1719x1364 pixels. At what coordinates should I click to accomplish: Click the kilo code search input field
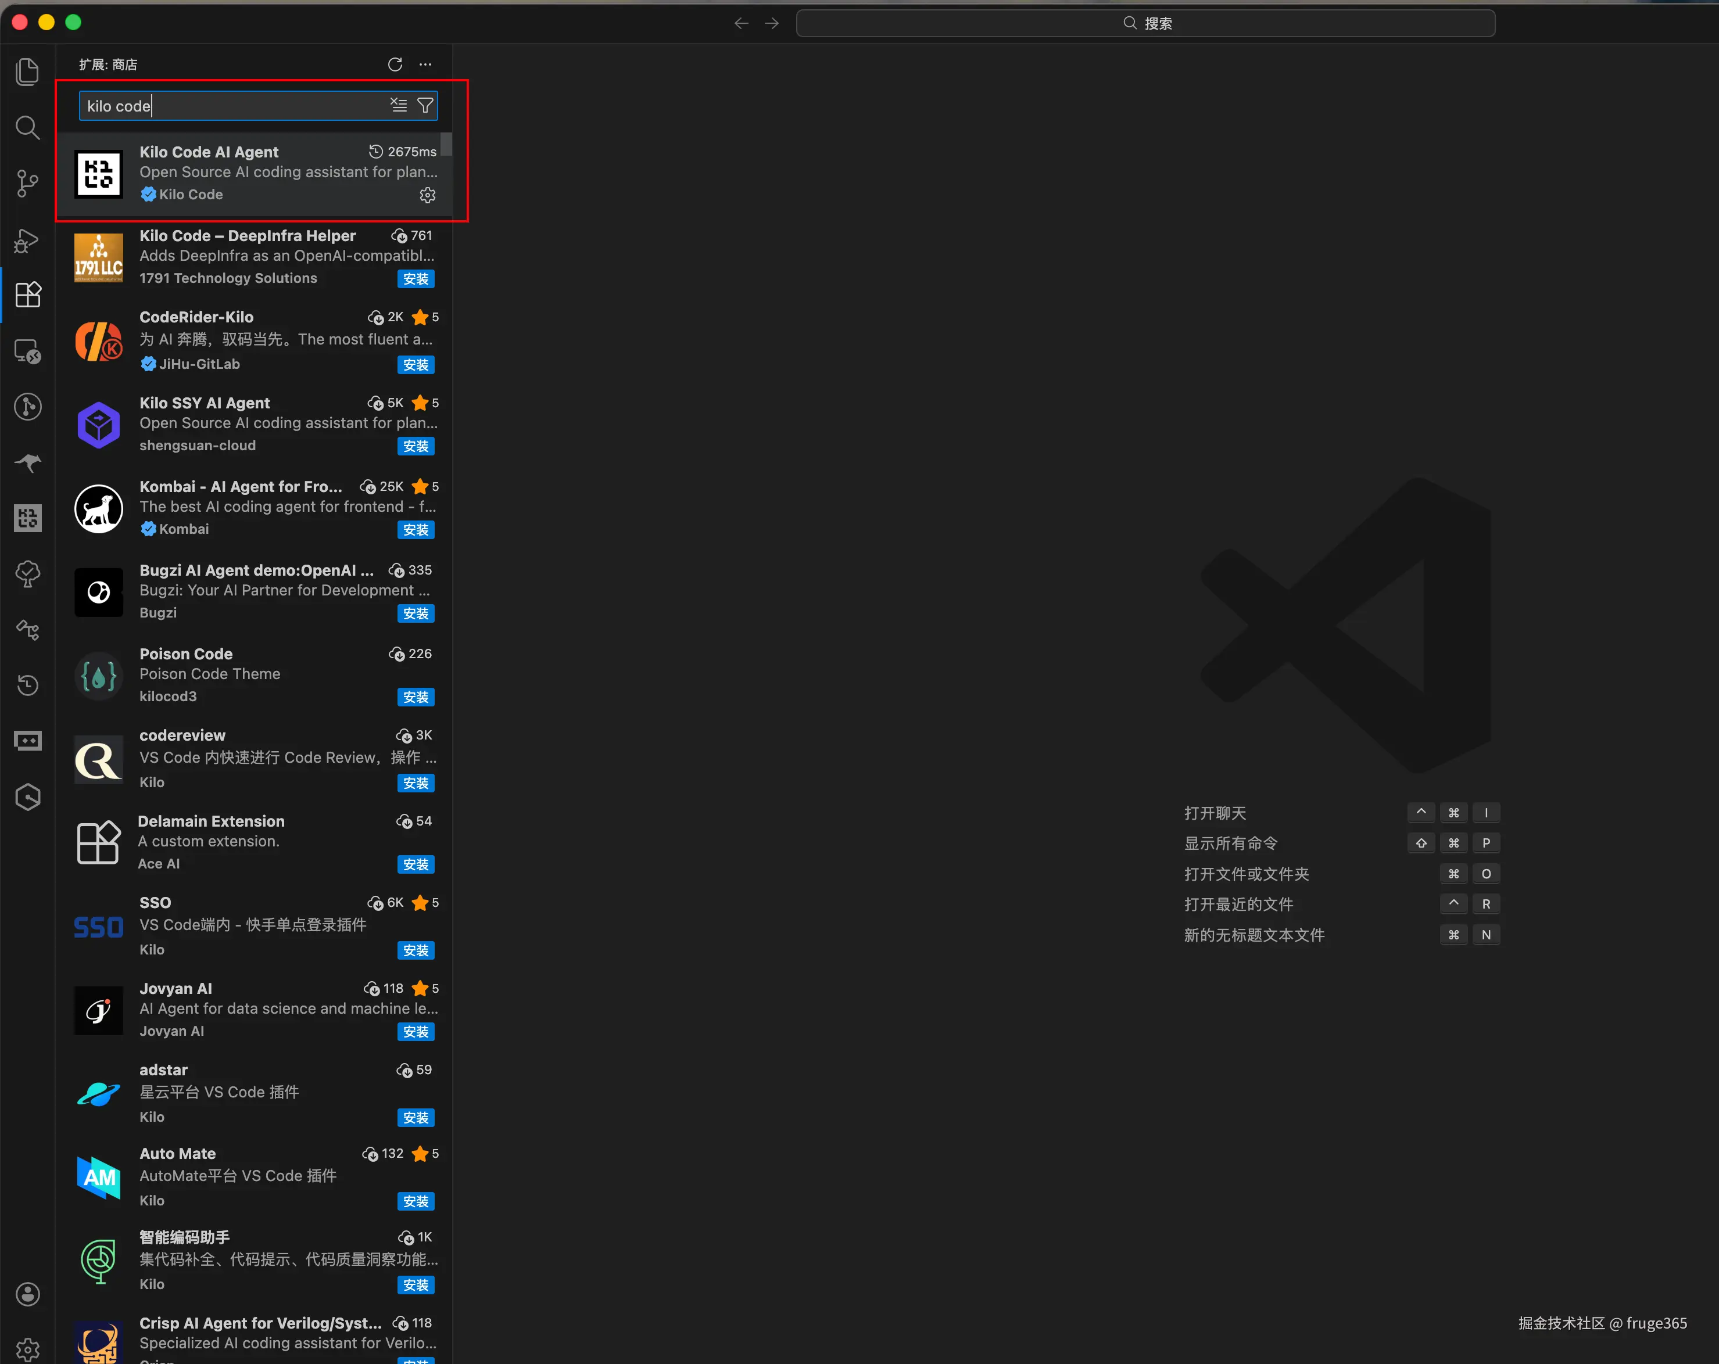[231, 106]
